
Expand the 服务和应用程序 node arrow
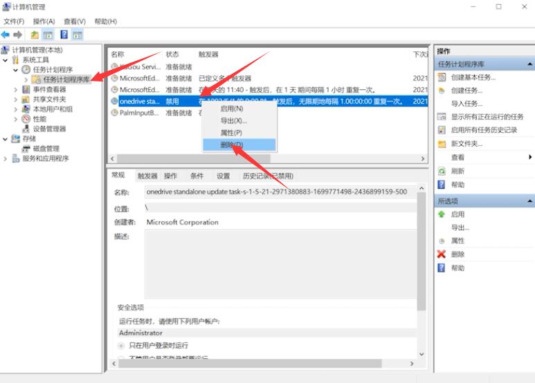5,159
